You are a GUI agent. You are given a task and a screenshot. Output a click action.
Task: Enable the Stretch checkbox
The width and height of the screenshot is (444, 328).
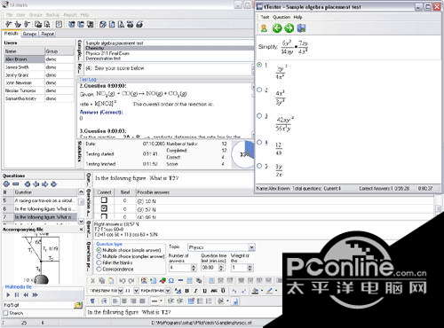(5, 313)
